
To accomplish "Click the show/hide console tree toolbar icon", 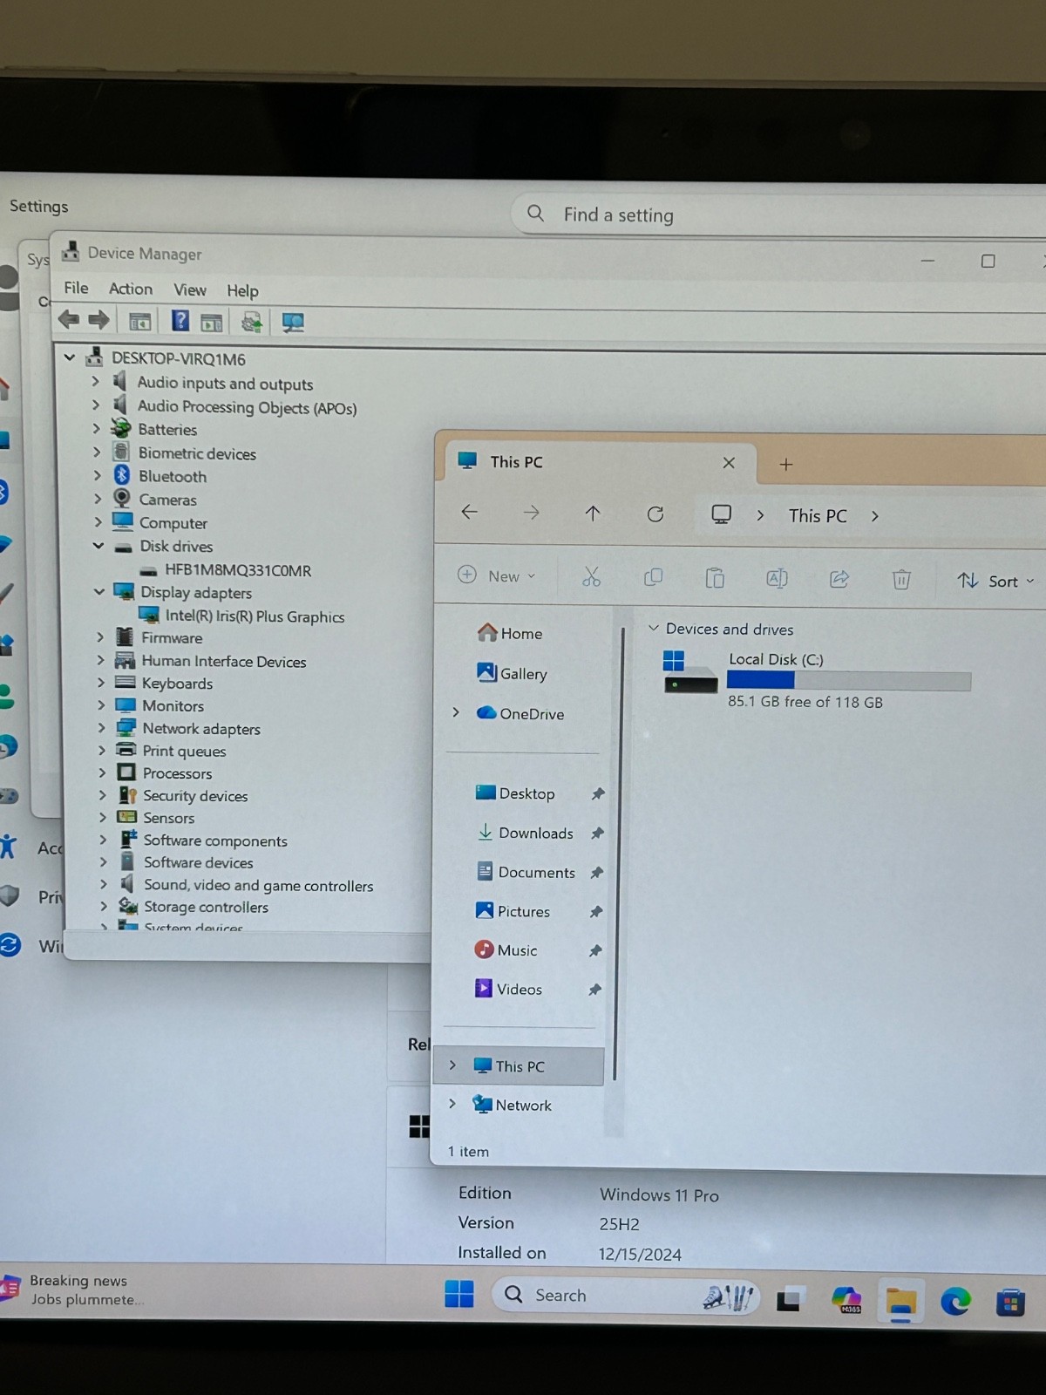I will pos(139,321).
